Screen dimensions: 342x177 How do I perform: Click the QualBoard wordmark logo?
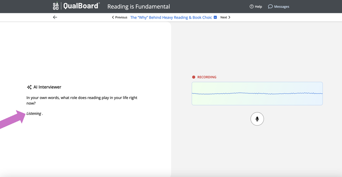81,6
